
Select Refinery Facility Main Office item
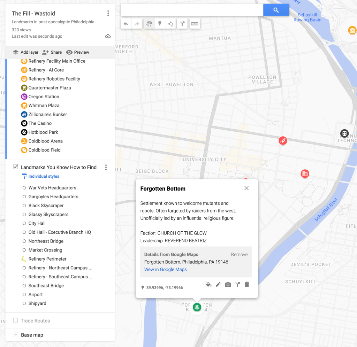click(x=57, y=61)
